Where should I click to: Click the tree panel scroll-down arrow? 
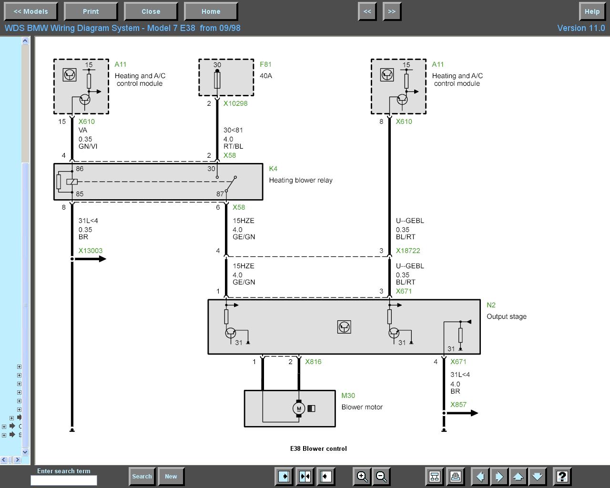25,452
